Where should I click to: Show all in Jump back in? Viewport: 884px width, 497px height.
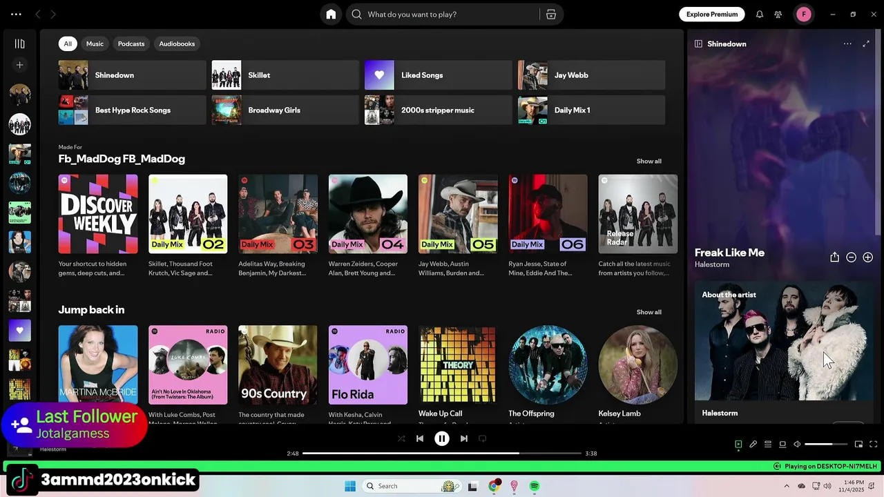point(648,312)
